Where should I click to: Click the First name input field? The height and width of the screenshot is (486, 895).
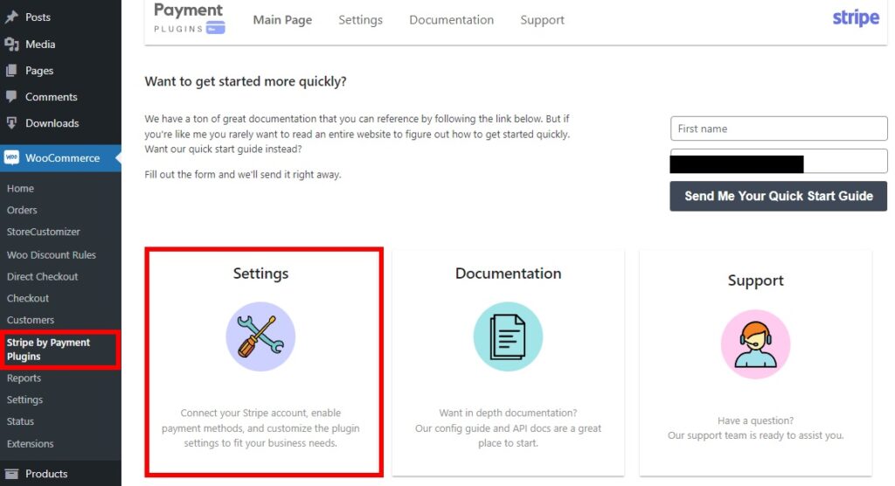point(779,128)
